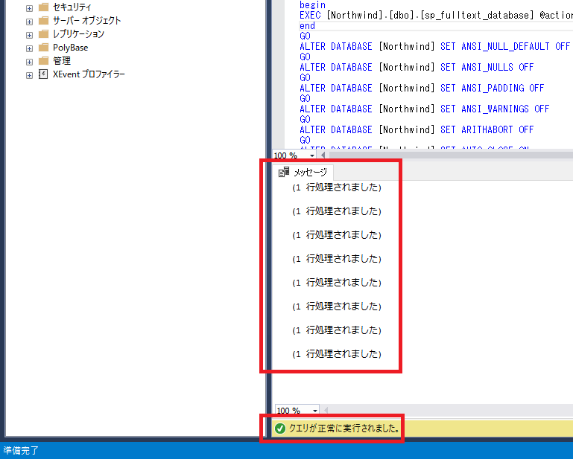The height and width of the screenshot is (459, 573).
Task: Select the レプリケーション tree item label
Action: 78,34
